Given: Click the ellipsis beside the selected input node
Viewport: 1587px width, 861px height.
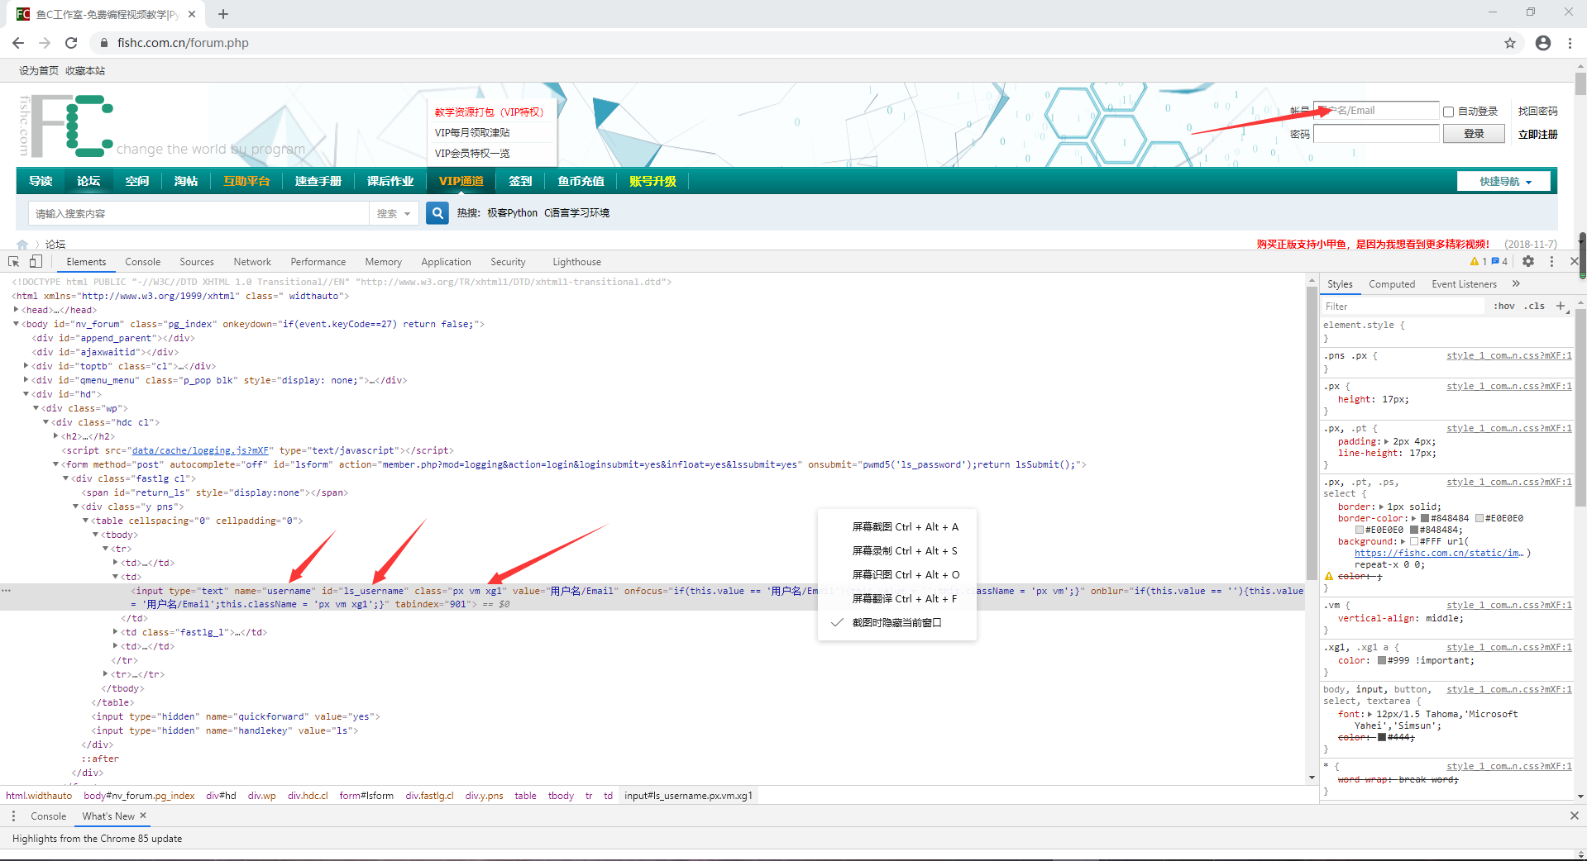Looking at the screenshot, I should tap(6, 591).
